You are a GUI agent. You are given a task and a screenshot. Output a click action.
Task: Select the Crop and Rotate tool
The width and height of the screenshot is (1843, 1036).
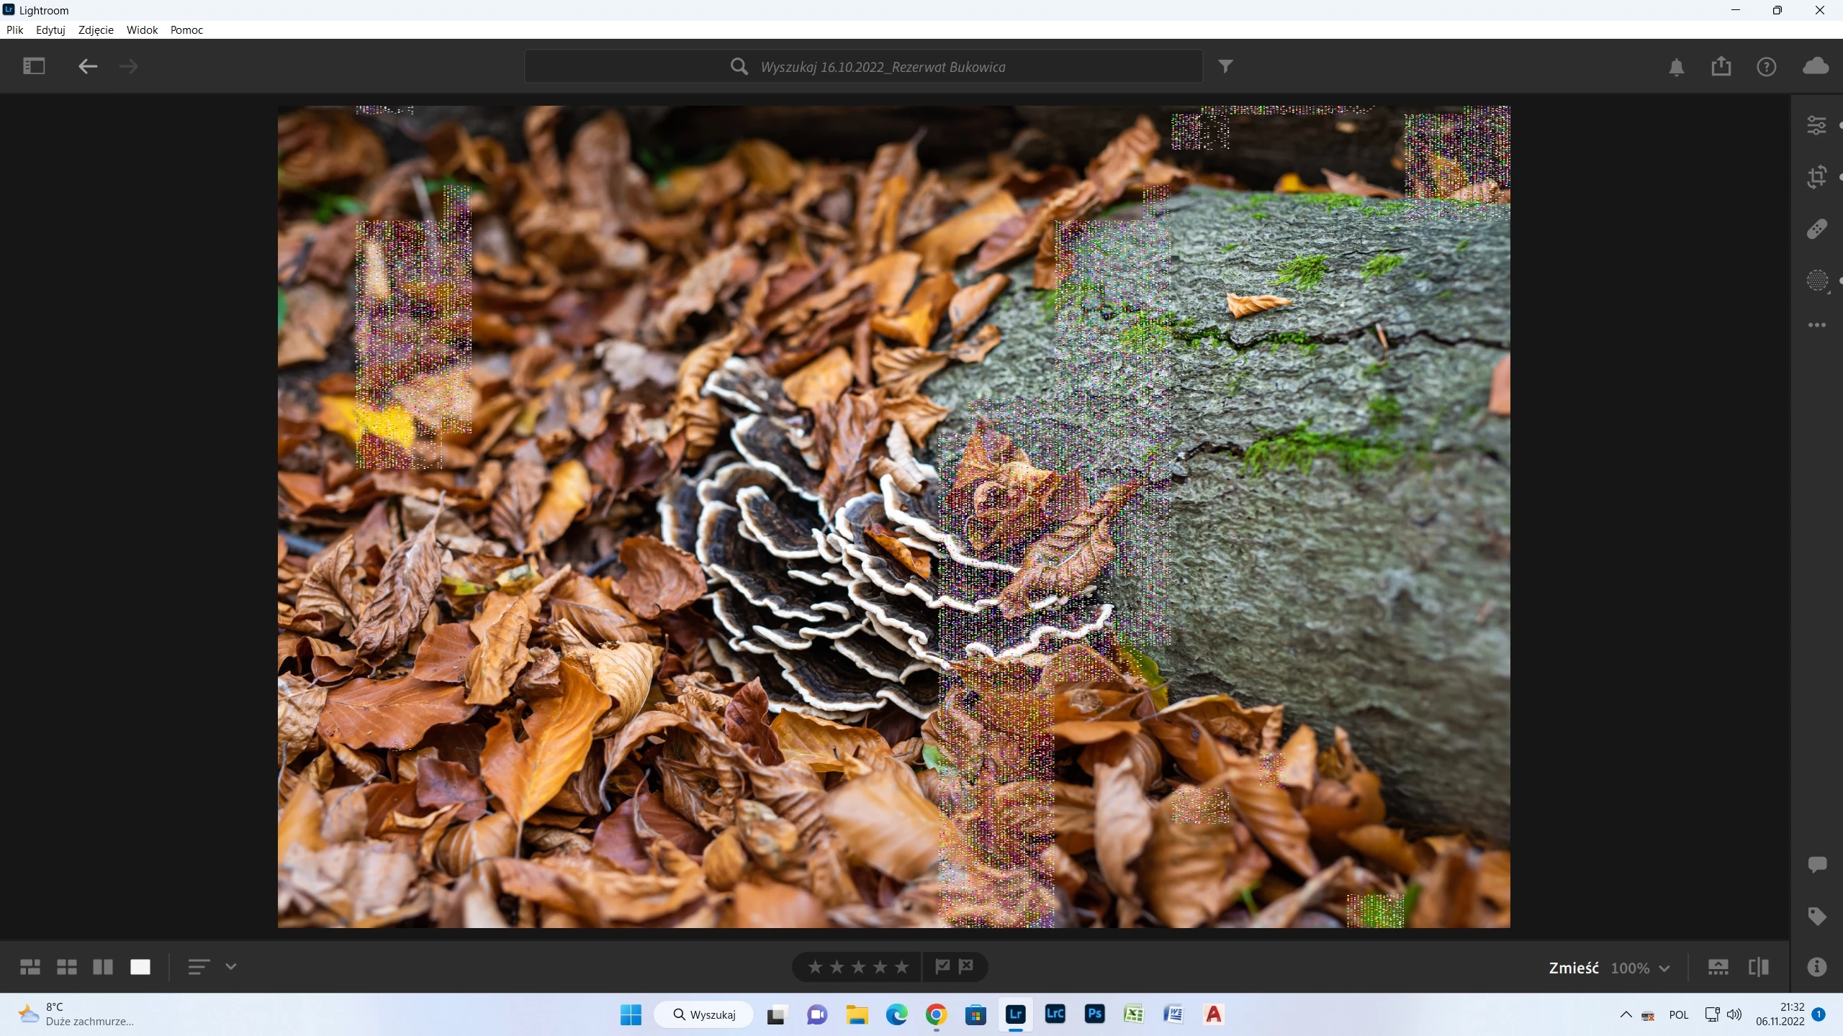tap(1816, 177)
